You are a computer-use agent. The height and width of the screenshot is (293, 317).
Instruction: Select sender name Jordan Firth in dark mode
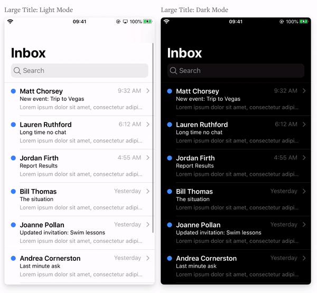pos(195,158)
